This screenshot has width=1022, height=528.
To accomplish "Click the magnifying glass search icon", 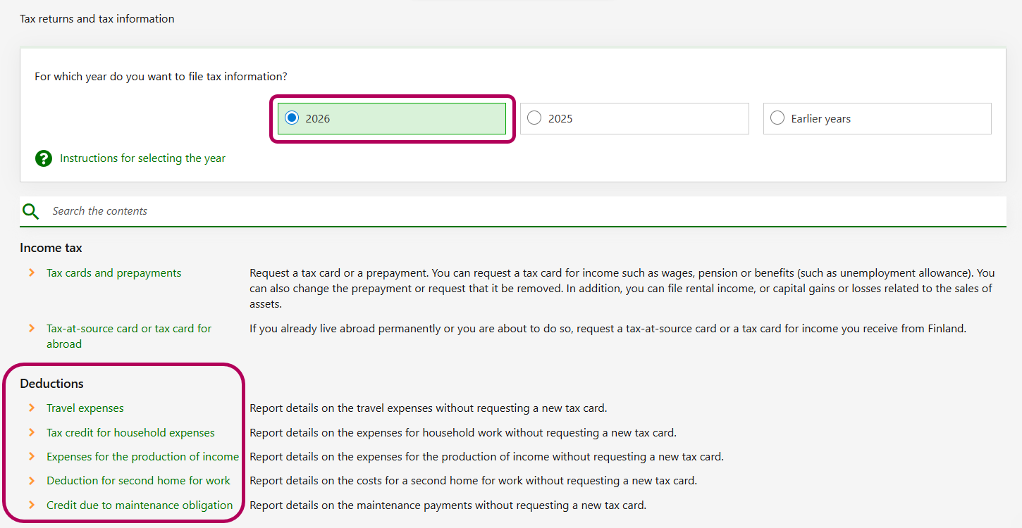I will (x=30, y=211).
